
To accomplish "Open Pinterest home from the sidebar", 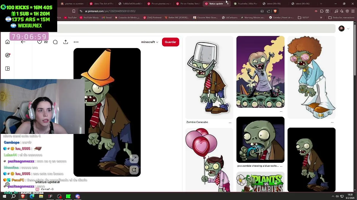I will [x=8, y=42].
